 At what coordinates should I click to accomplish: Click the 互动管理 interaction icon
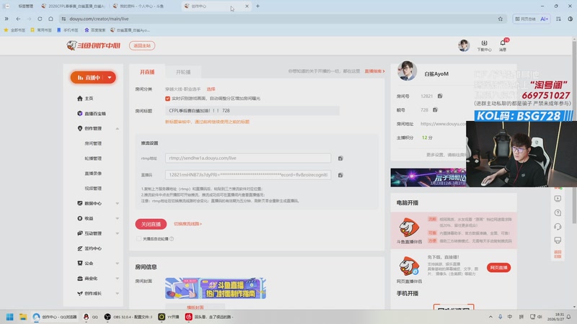pyautogui.click(x=80, y=233)
